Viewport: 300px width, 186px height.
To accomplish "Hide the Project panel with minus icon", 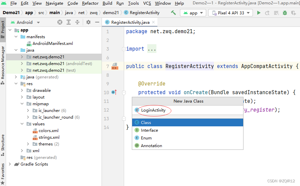I will pos(97,22).
